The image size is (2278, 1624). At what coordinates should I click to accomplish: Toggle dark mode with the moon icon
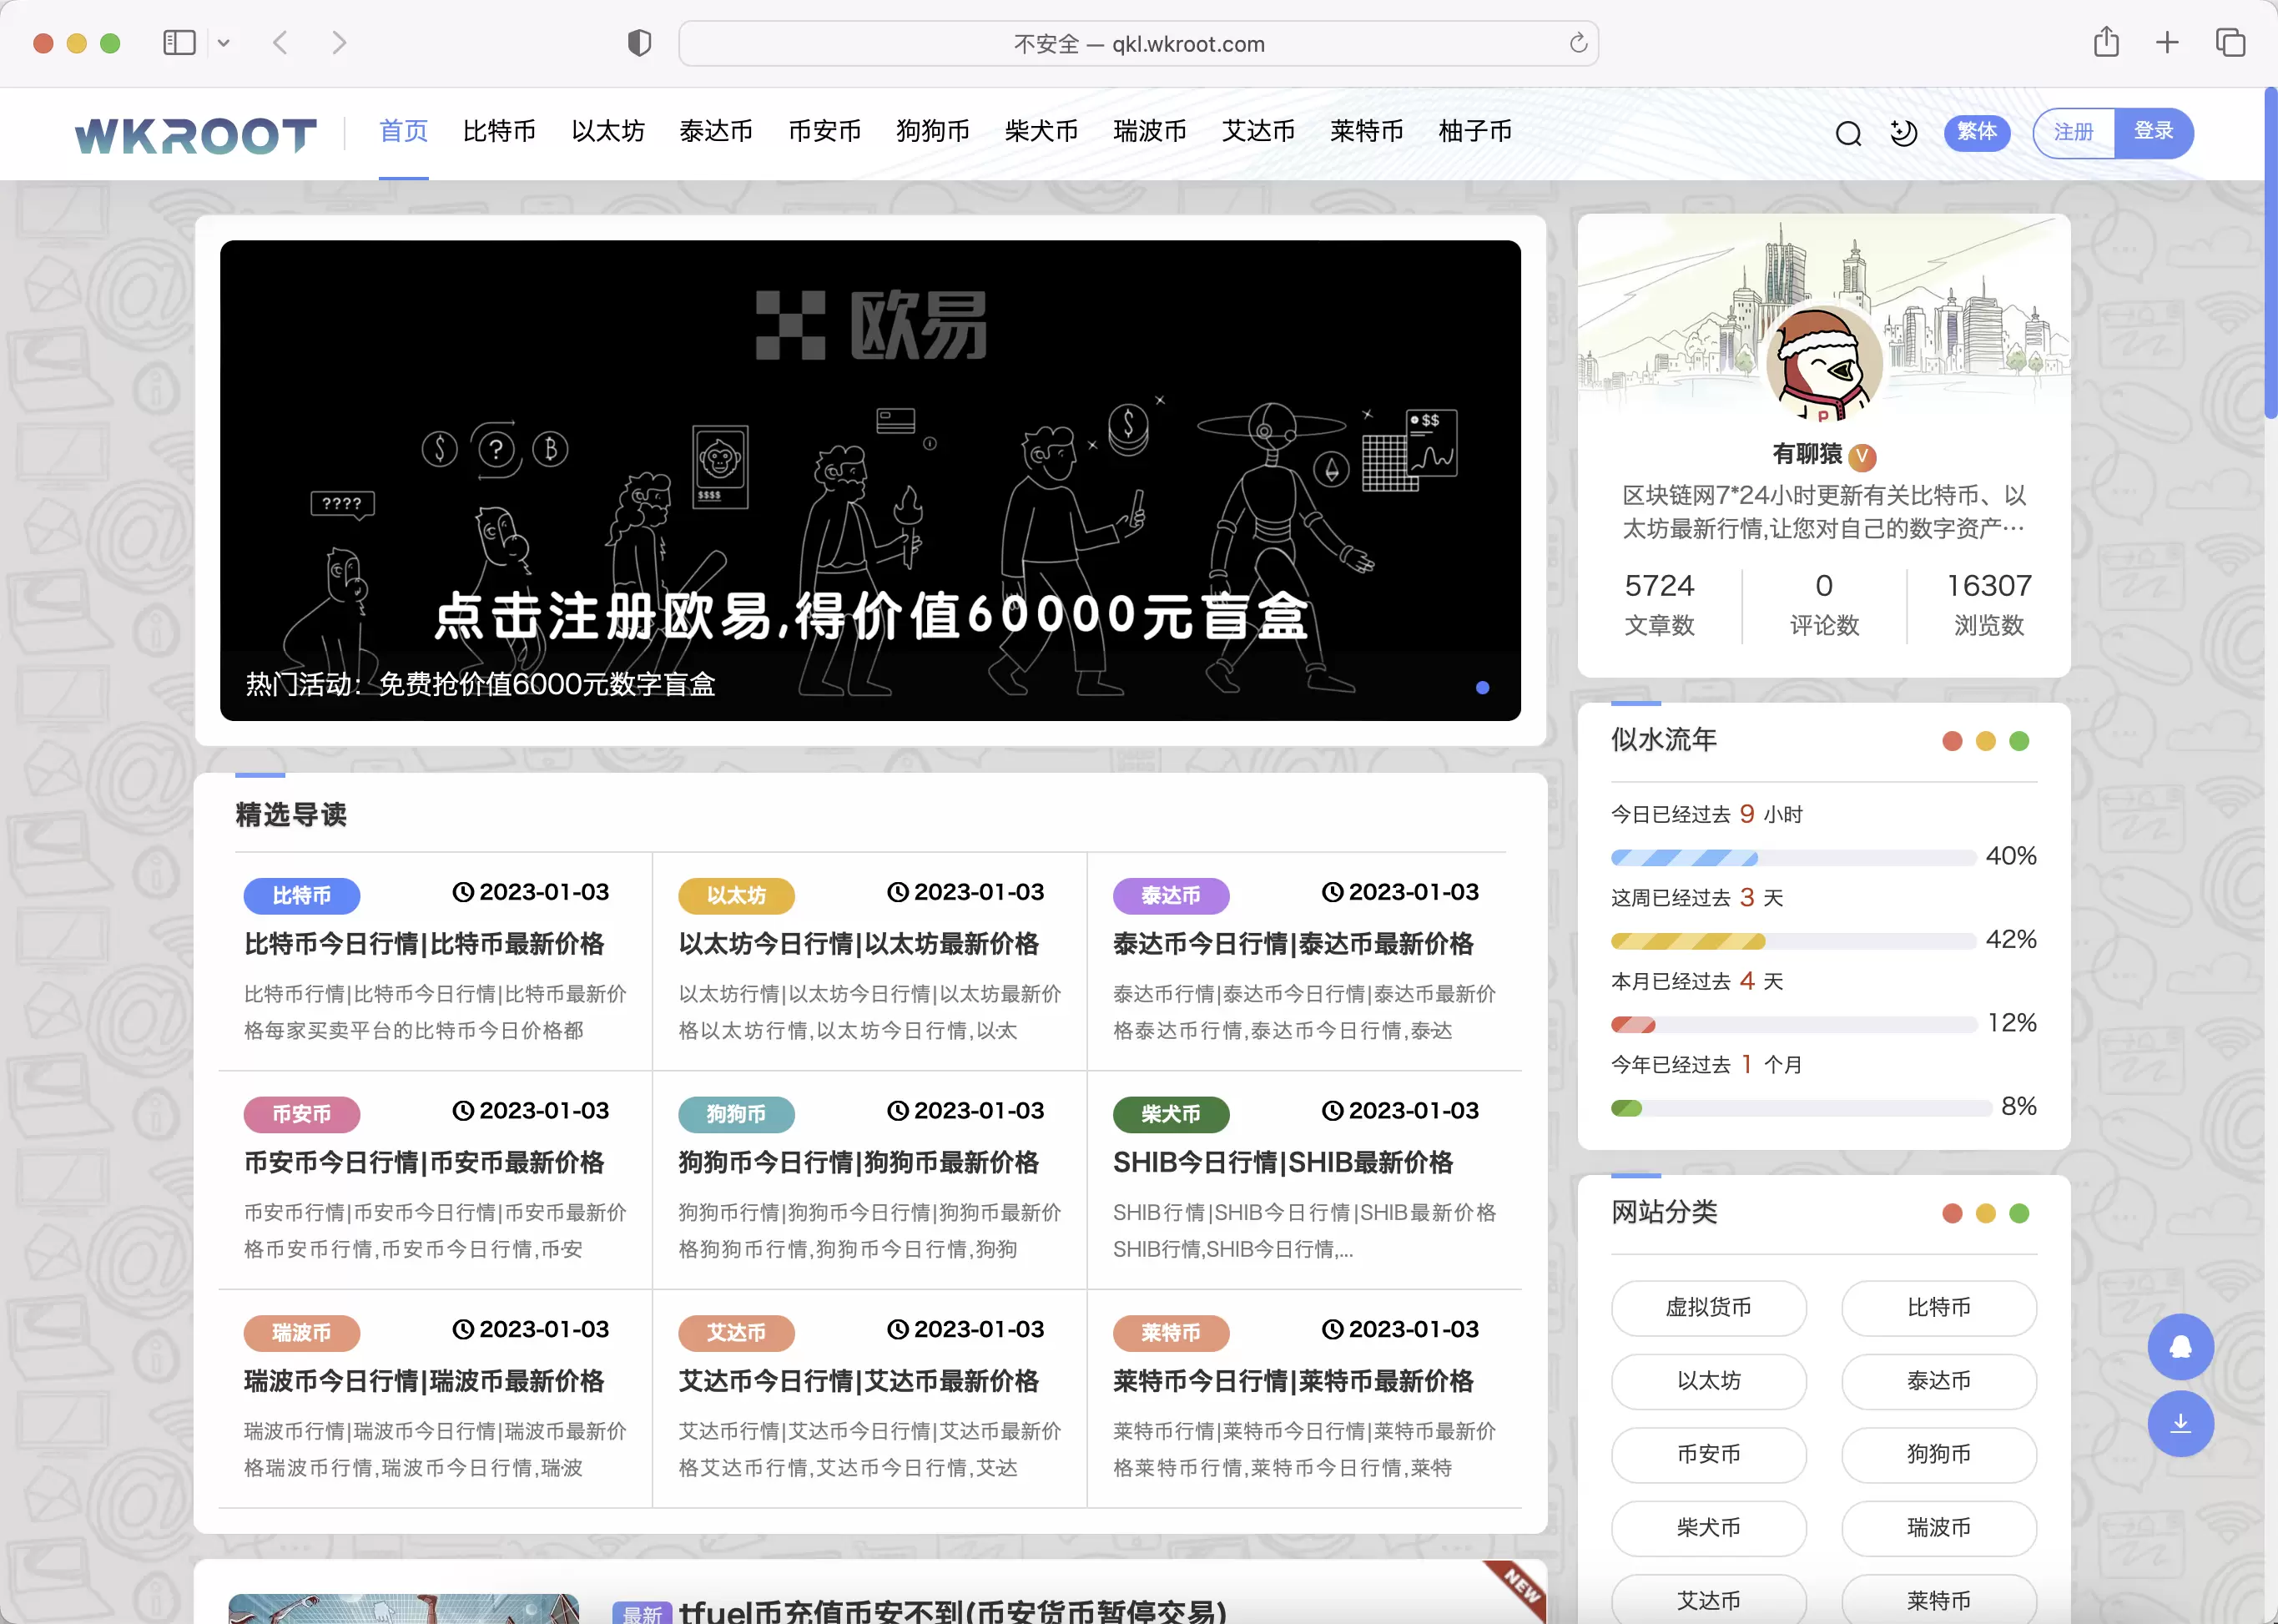[1903, 133]
